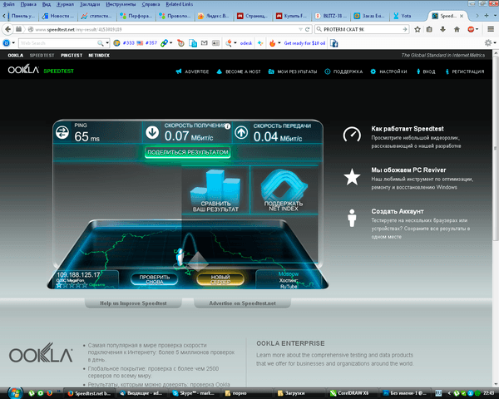The width and height of the screenshot is (499, 399).
Task: Open the Related Links menu
Action: 179,4
